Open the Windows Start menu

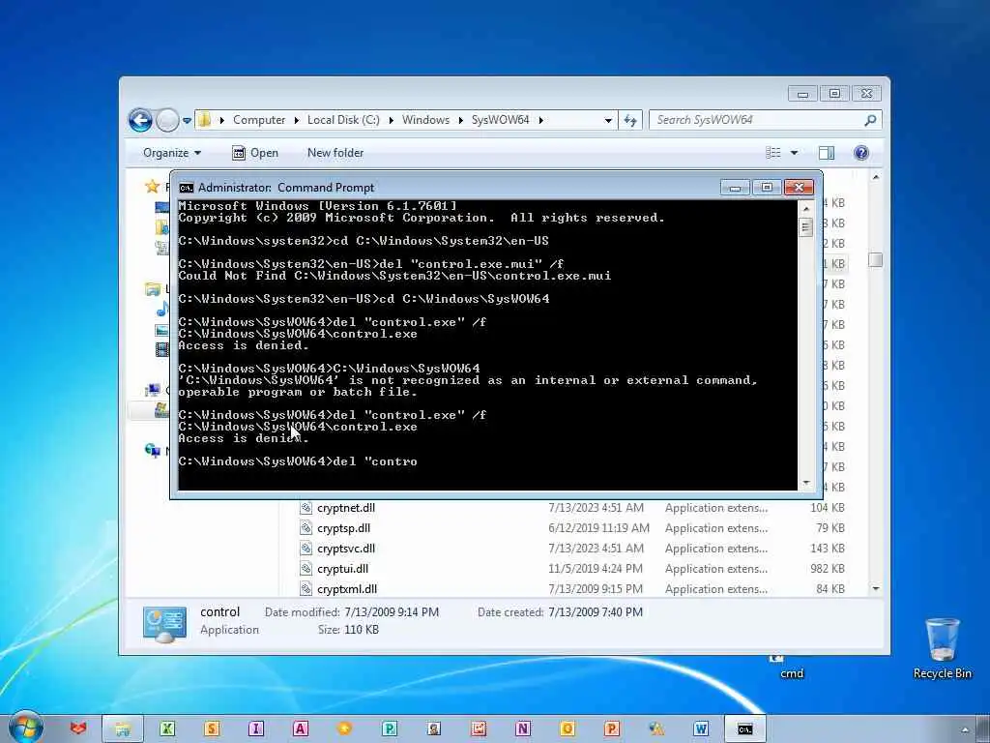(x=25, y=728)
